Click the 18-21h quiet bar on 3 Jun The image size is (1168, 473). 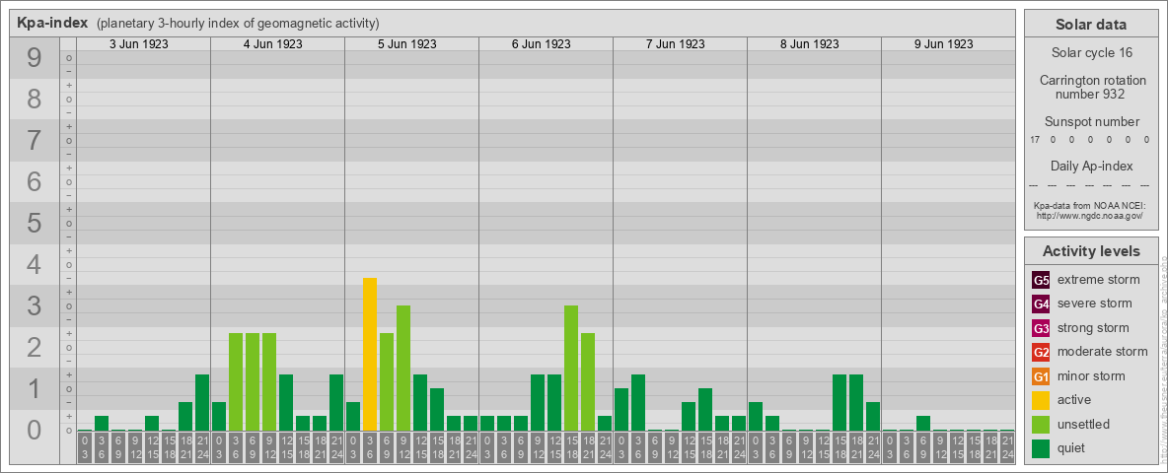pyautogui.click(x=185, y=417)
